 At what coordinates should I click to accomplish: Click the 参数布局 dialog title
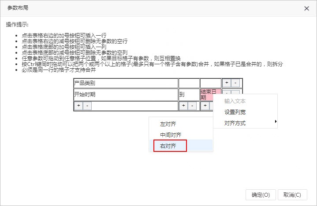click(x=18, y=8)
